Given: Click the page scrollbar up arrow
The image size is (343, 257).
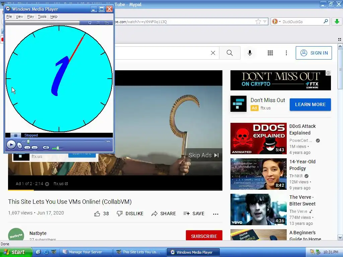Looking at the screenshot, I should (340, 46).
